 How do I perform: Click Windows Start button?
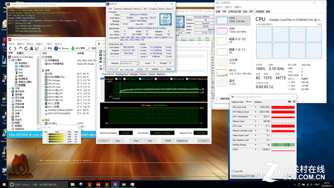tap(4, 184)
